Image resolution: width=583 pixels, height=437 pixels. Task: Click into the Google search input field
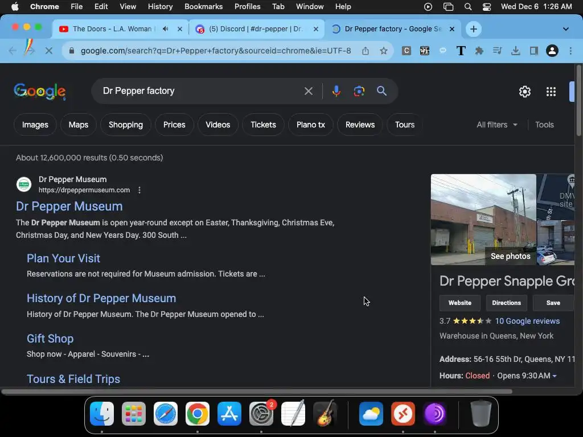[201, 91]
